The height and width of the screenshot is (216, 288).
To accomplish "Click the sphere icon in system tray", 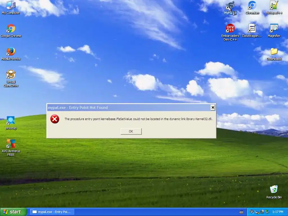I will coord(251,212).
